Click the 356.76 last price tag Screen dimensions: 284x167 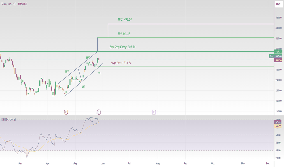tap(279, 60)
